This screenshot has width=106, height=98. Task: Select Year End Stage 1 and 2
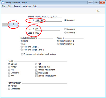point(22,50)
